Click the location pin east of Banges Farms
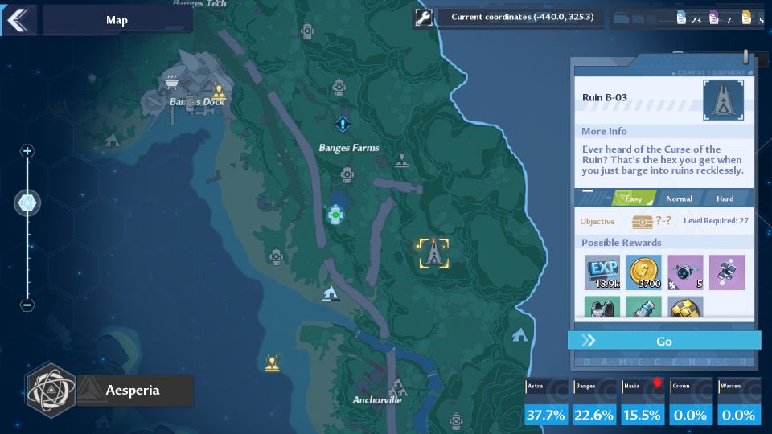This screenshot has width=772, height=434. point(402,161)
